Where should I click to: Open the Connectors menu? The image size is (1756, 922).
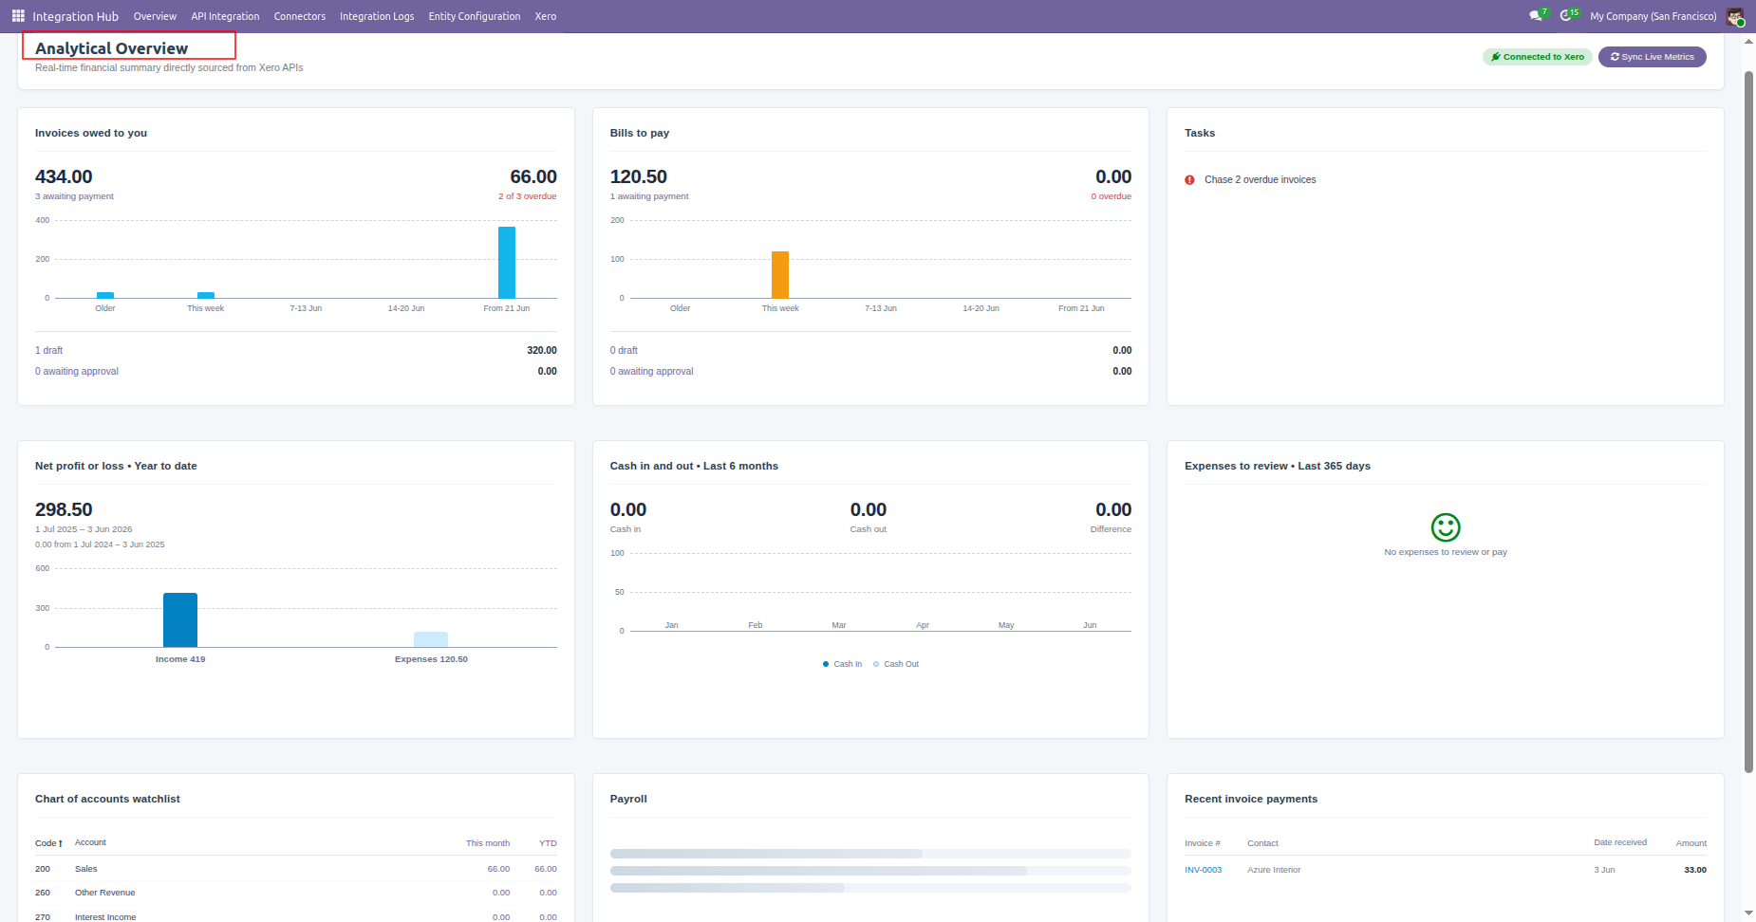300,16
